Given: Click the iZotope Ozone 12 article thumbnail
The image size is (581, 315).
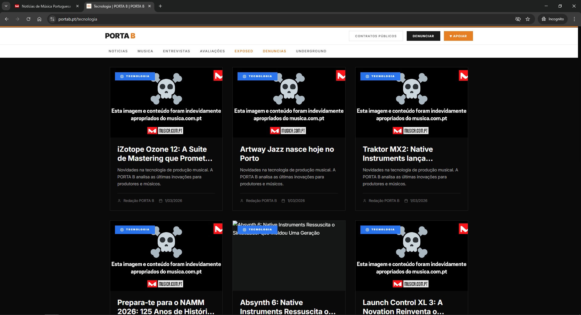Looking at the screenshot, I should tap(166, 102).
